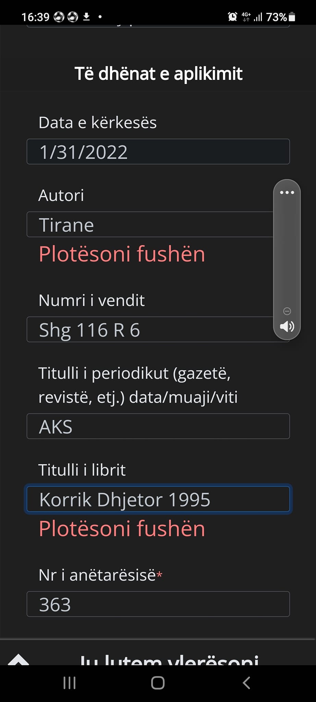Tap the Të dhënat e aplikimit heading
The width and height of the screenshot is (316, 702).
pos(158,74)
